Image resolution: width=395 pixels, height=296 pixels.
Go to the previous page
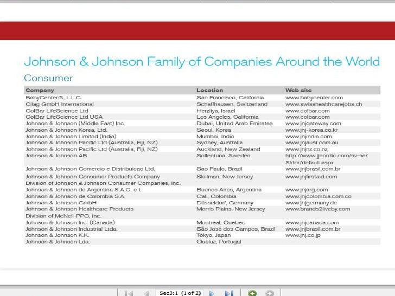146,293
